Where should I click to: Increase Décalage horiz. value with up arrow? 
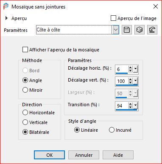point(131,68)
